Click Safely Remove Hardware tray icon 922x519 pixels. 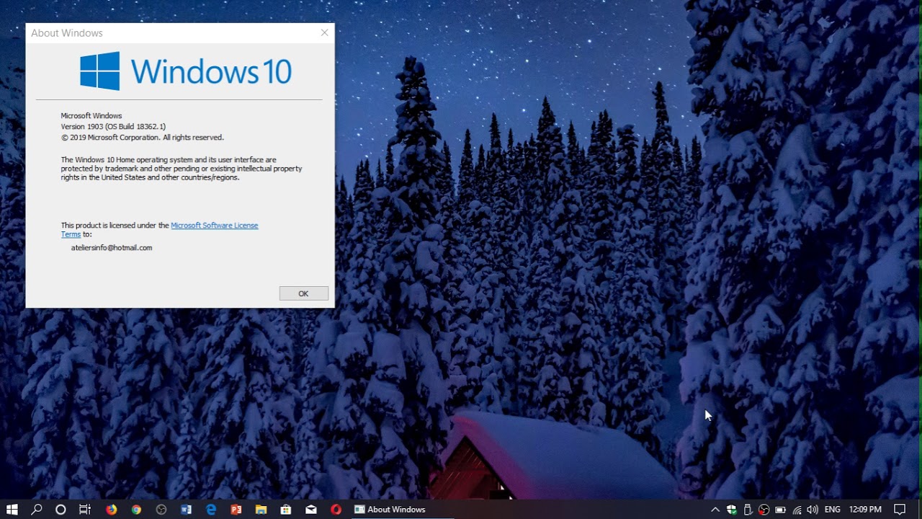click(748, 510)
